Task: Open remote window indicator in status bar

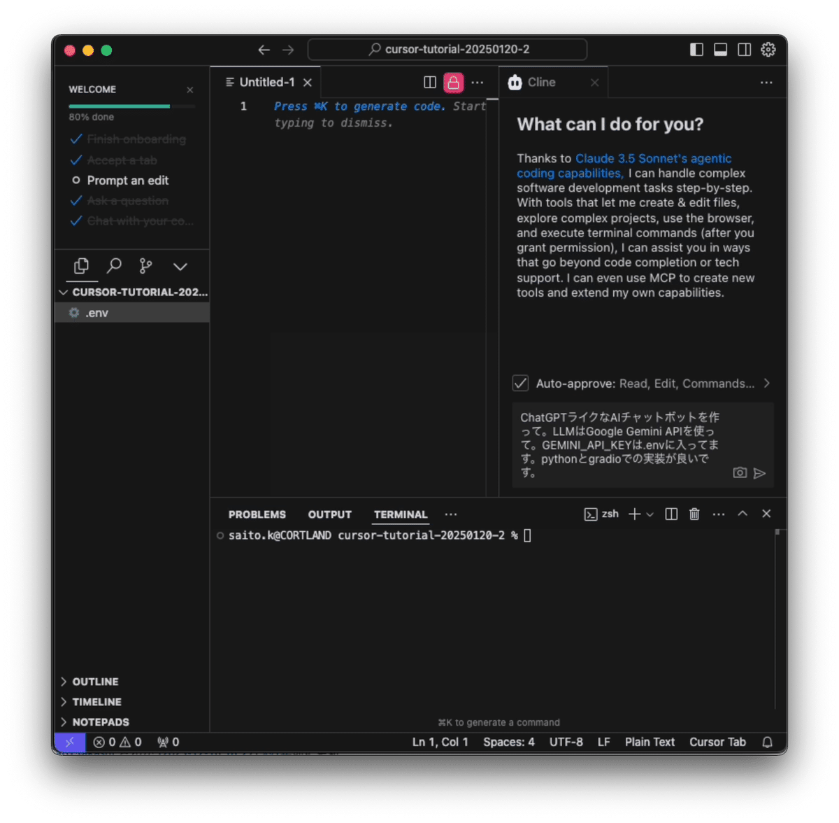Action: [x=70, y=743]
